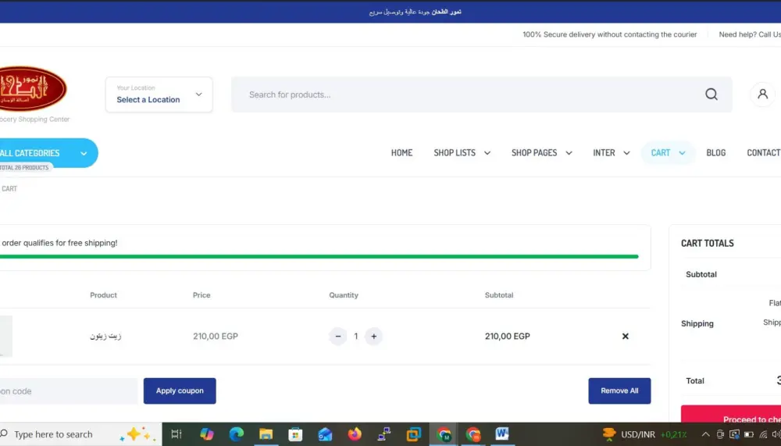Click the store logo

(32, 89)
